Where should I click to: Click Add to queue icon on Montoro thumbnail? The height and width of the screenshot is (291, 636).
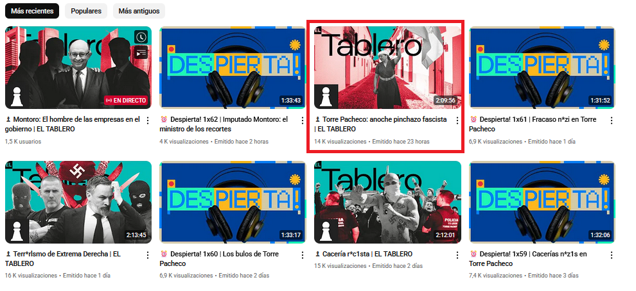coord(141,52)
